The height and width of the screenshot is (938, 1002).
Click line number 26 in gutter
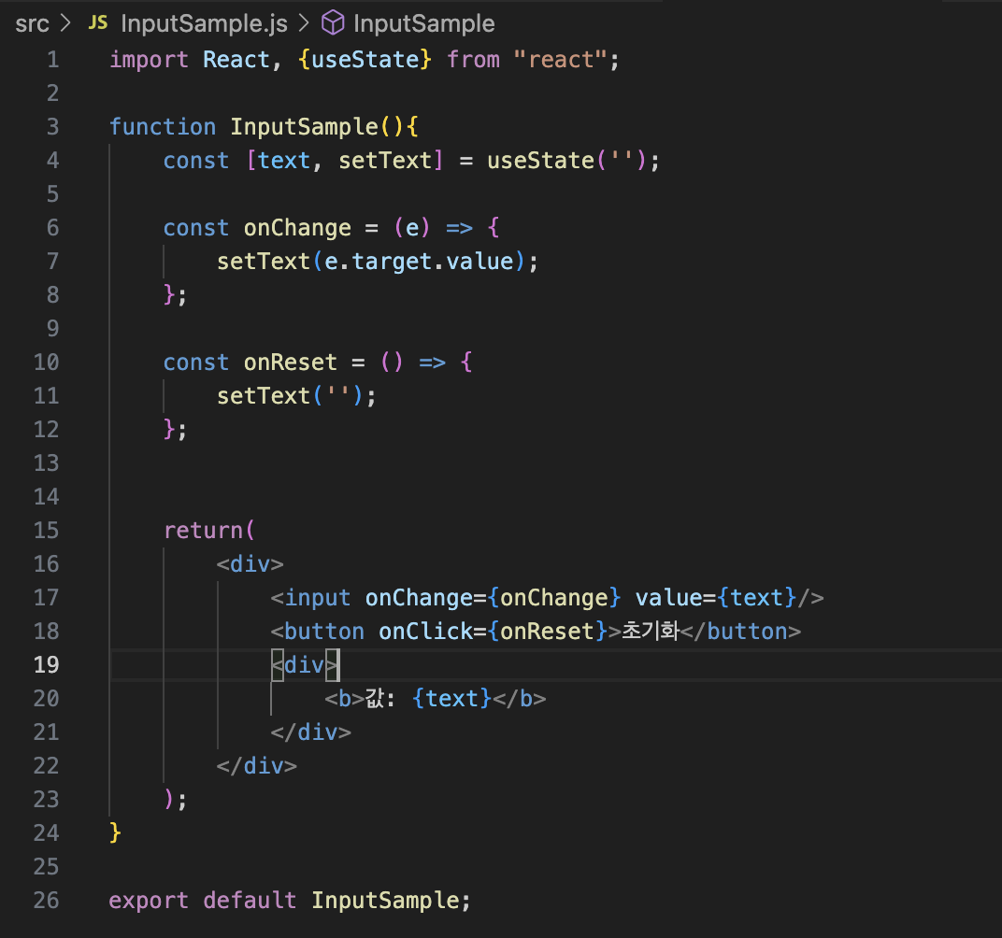point(46,901)
